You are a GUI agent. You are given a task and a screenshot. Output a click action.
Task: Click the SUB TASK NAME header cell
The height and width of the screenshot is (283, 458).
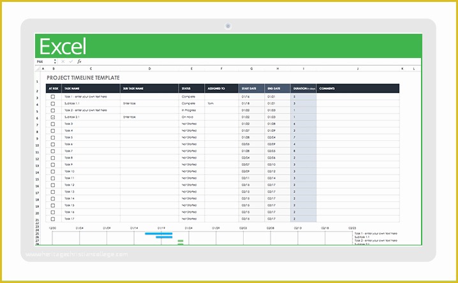(149, 89)
